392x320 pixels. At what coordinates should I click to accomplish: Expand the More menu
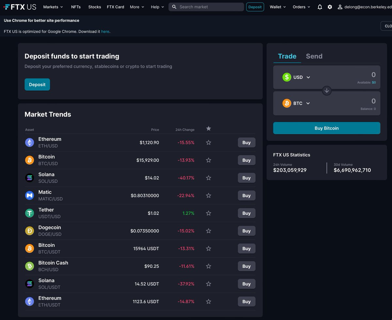pos(137,7)
